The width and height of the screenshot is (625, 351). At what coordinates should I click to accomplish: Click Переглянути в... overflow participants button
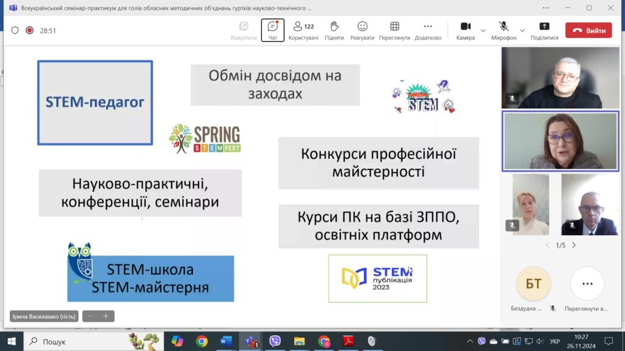587,284
